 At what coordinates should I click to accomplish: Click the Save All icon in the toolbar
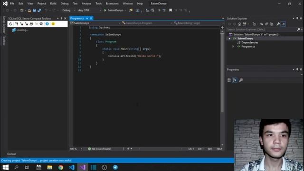coord(39,10)
